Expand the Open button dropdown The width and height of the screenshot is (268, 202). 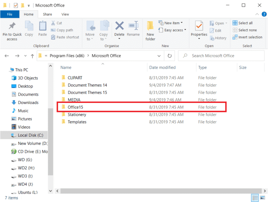226,23
